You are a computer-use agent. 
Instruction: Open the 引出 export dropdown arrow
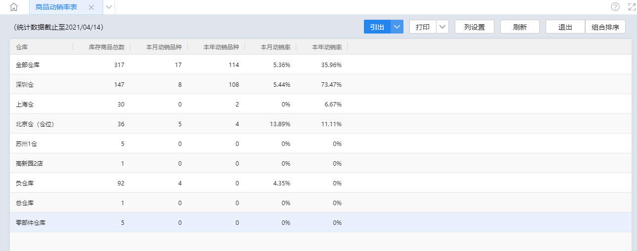(397, 27)
